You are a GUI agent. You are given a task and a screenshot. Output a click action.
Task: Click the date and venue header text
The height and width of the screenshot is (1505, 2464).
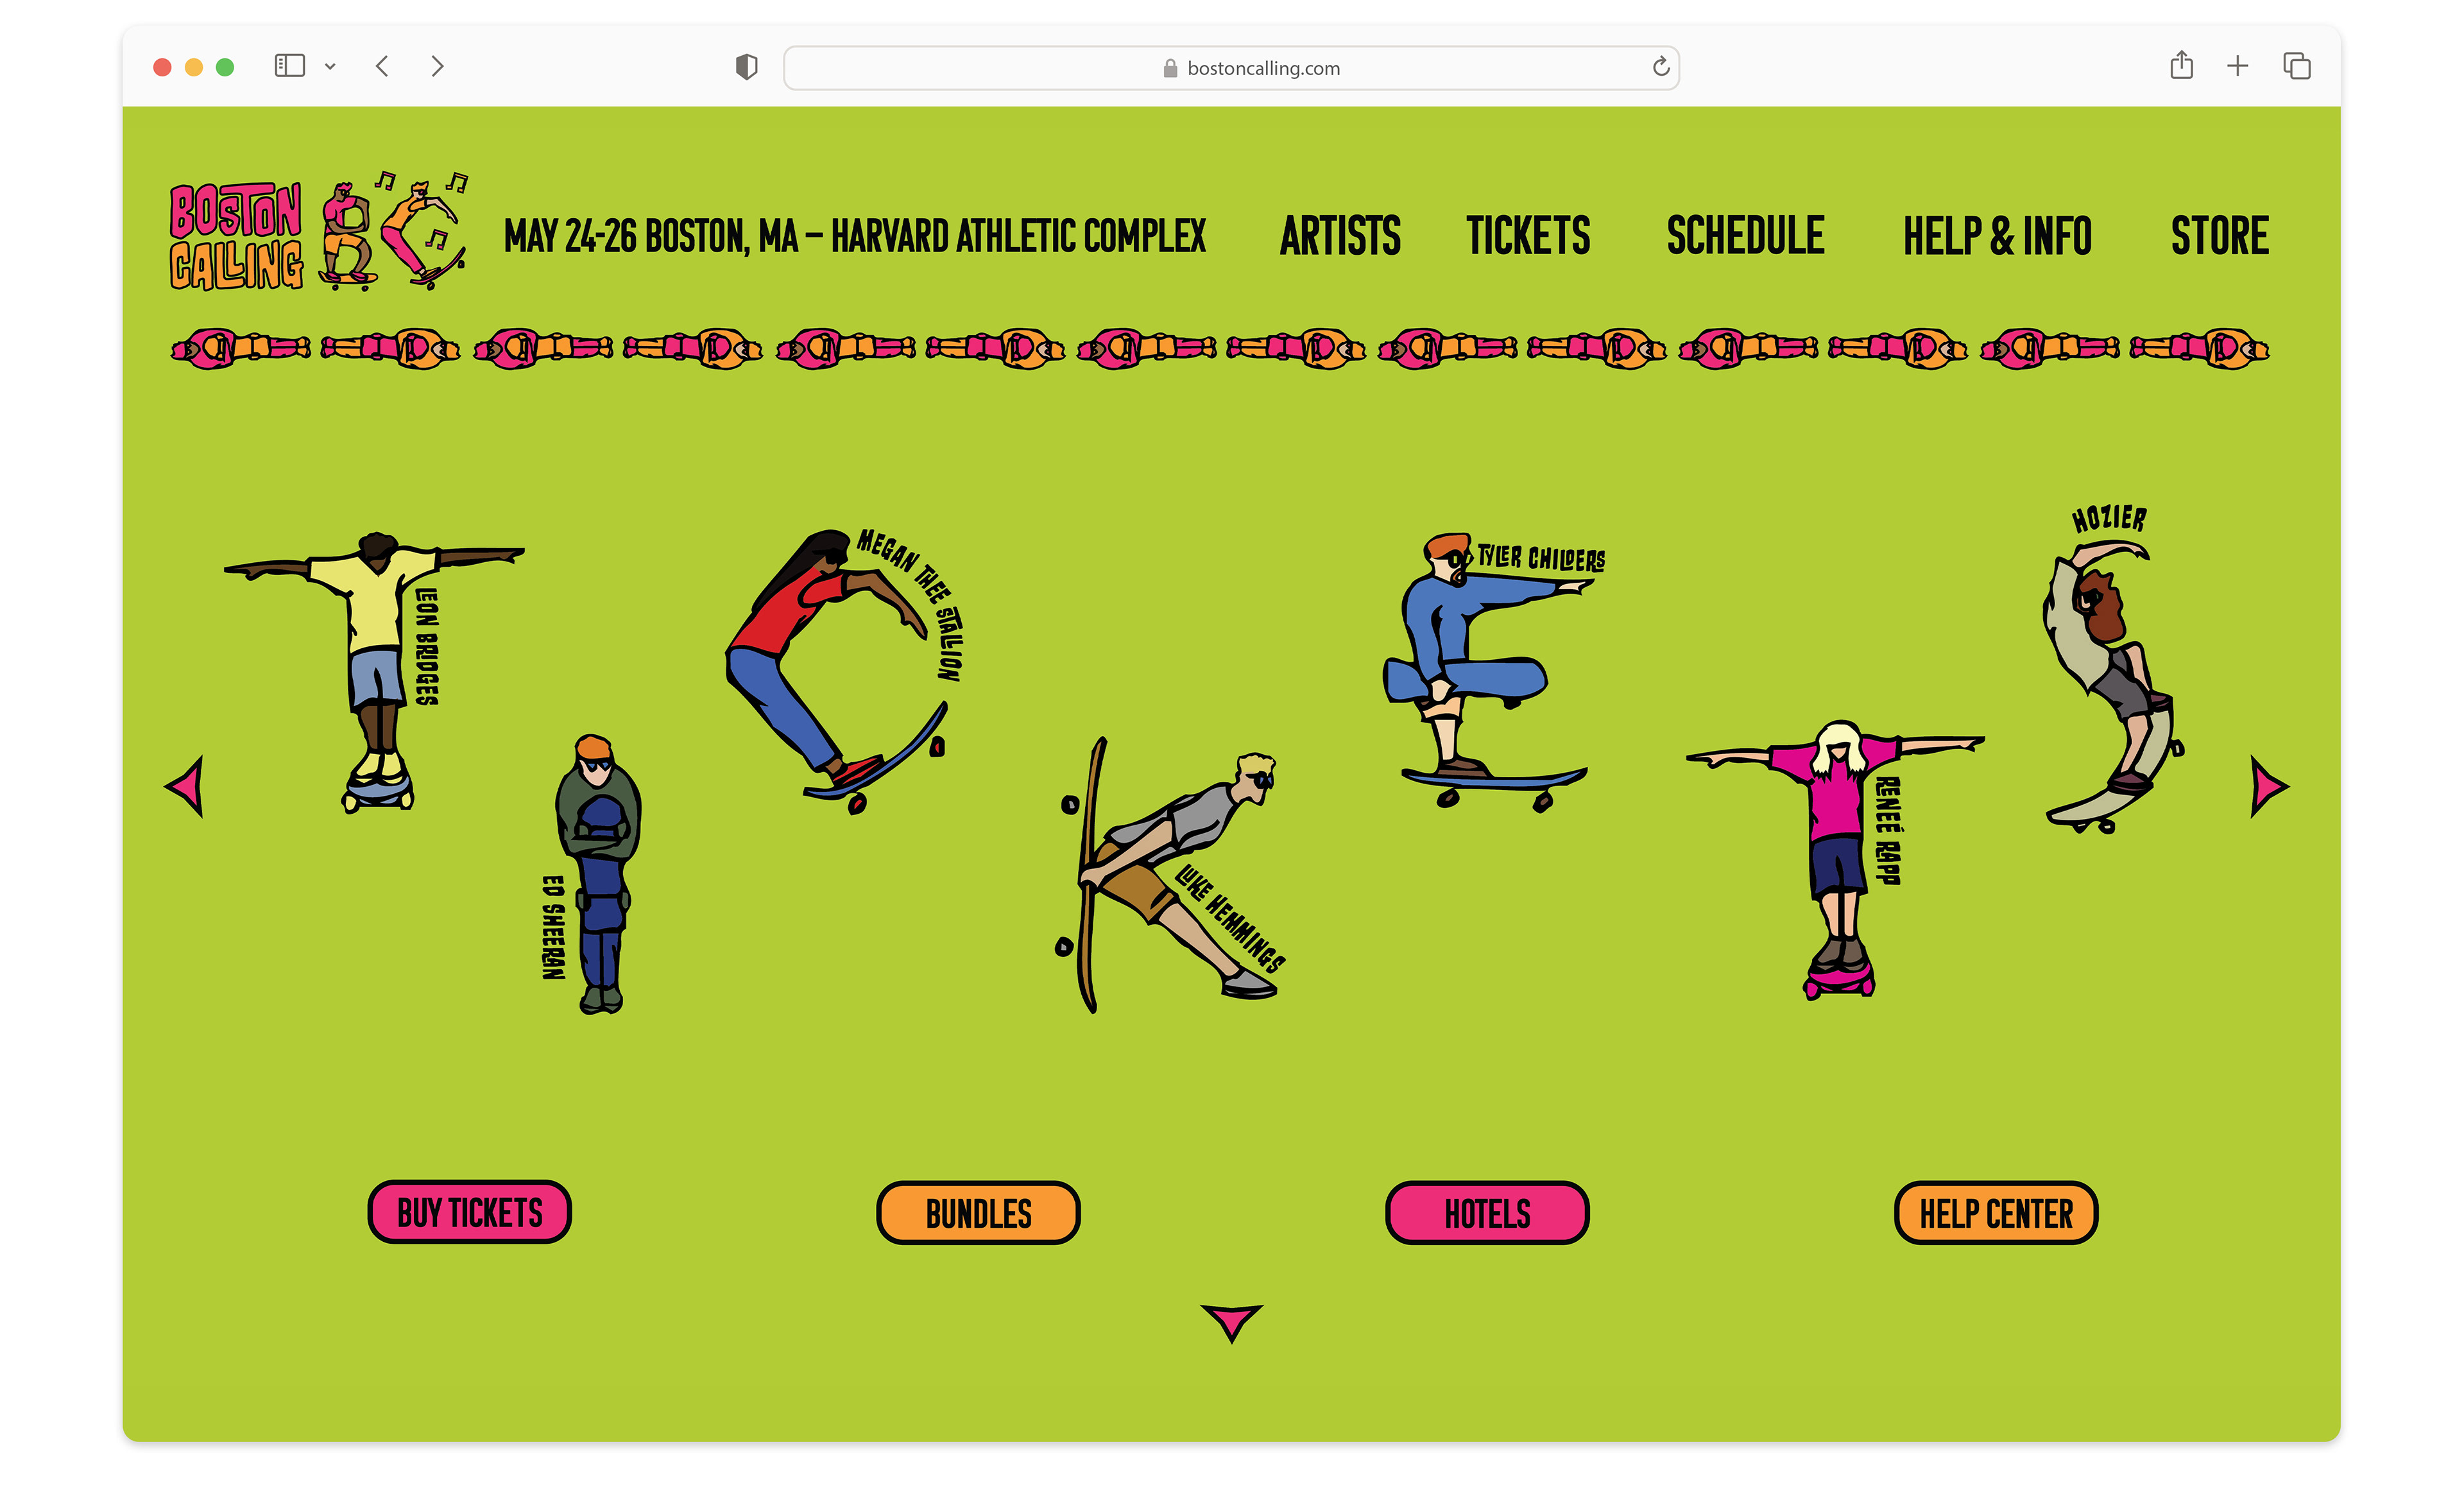point(855,237)
